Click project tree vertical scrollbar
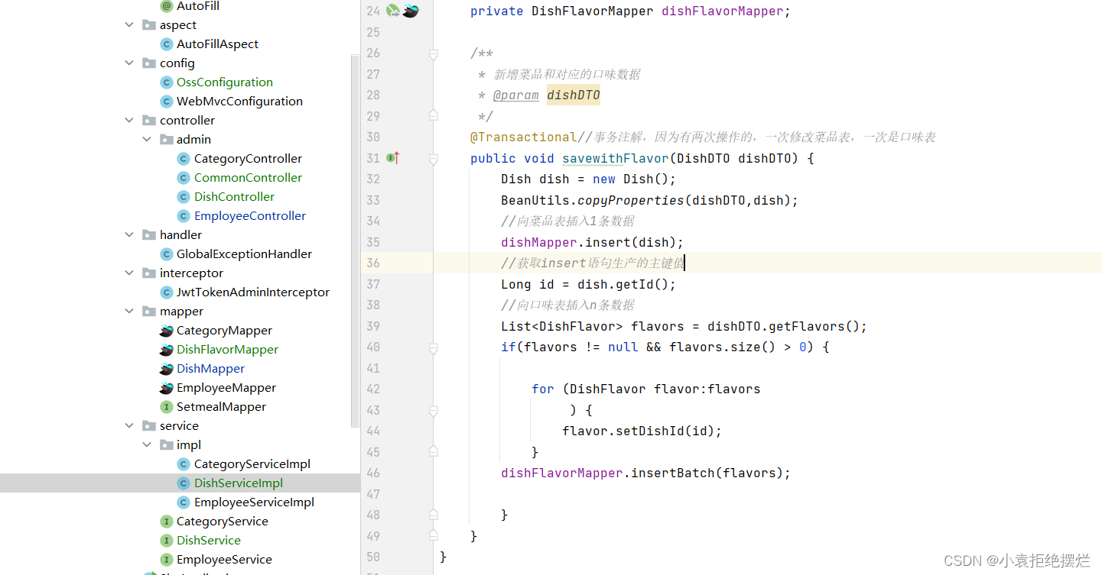Image resolution: width=1102 pixels, height=575 pixels. click(x=355, y=241)
